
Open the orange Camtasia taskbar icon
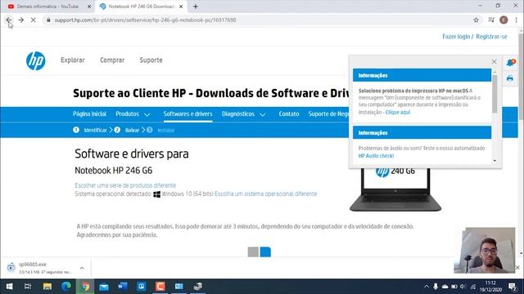point(160,287)
